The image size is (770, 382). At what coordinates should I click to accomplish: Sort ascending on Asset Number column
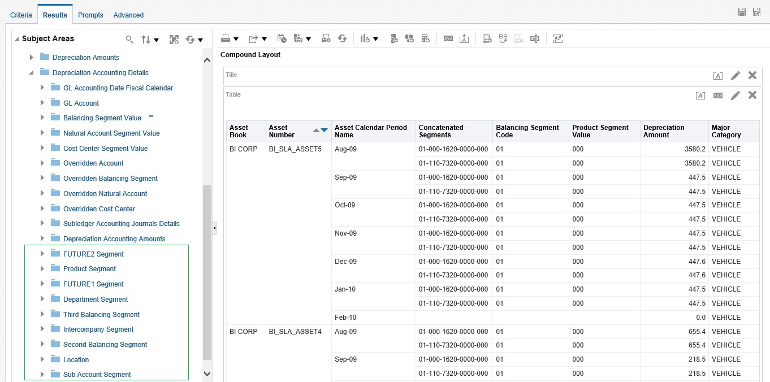(316, 131)
